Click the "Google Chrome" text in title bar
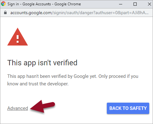 (68, 4)
